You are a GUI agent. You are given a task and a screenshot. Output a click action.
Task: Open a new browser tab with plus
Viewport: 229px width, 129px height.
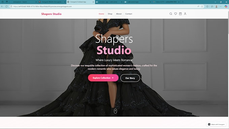point(183,2)
